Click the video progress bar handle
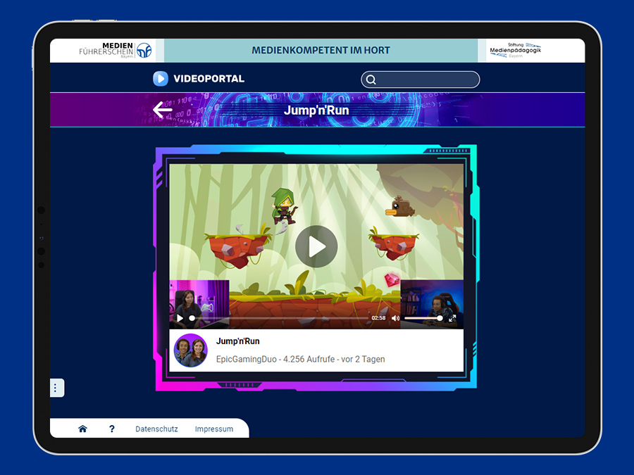This screenshot has height=475, width=634. pyautogui.click(x=192, y=318)
